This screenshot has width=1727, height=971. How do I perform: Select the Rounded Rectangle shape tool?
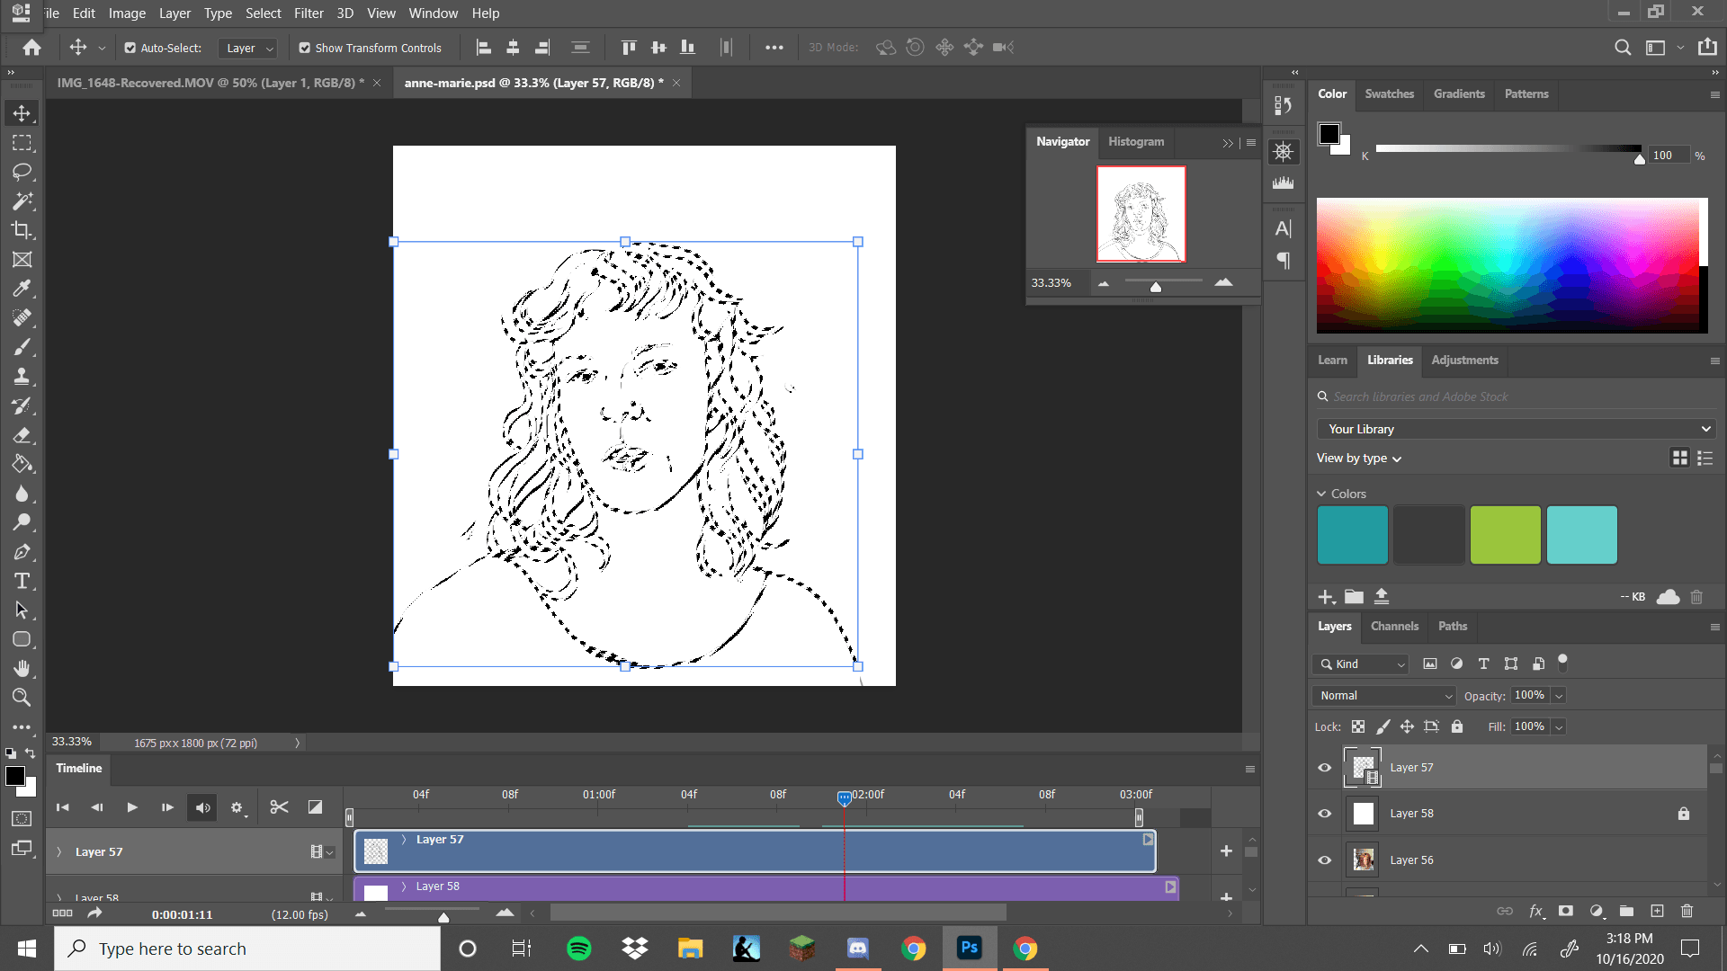[x=22, y=639]
